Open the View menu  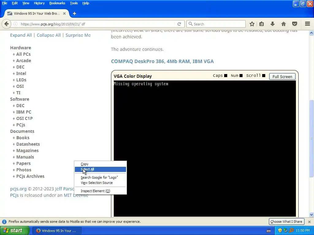(26, 3)
